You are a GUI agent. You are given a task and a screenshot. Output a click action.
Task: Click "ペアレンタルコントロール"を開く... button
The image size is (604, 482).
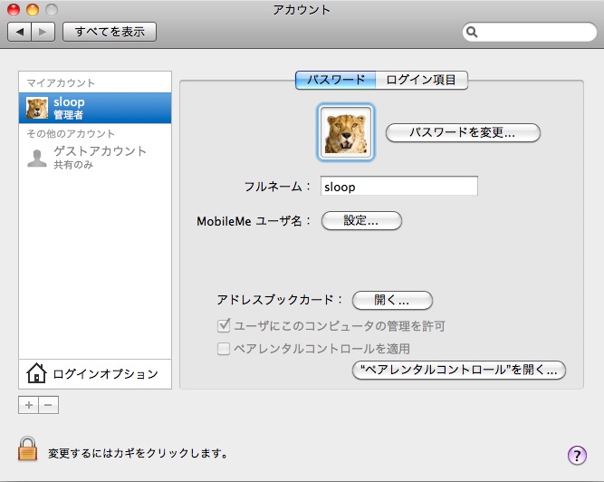[459, 371]
